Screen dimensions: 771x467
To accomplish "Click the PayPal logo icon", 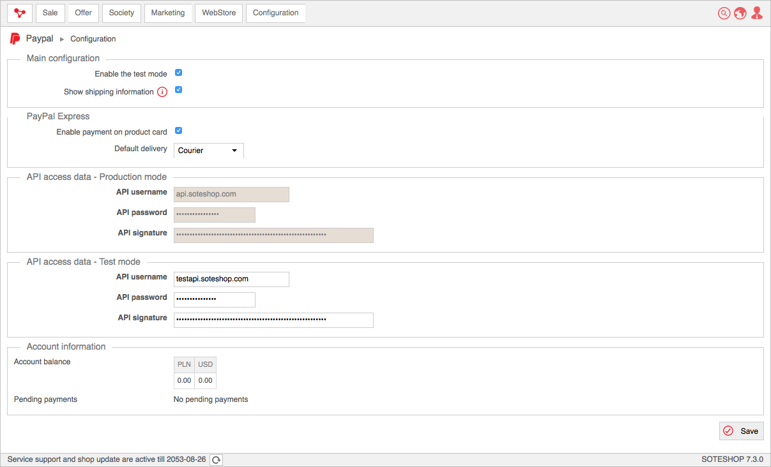I will 15,39.
